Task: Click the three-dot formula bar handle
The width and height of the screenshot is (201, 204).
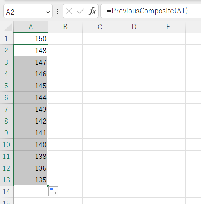Action: point(57,11)
